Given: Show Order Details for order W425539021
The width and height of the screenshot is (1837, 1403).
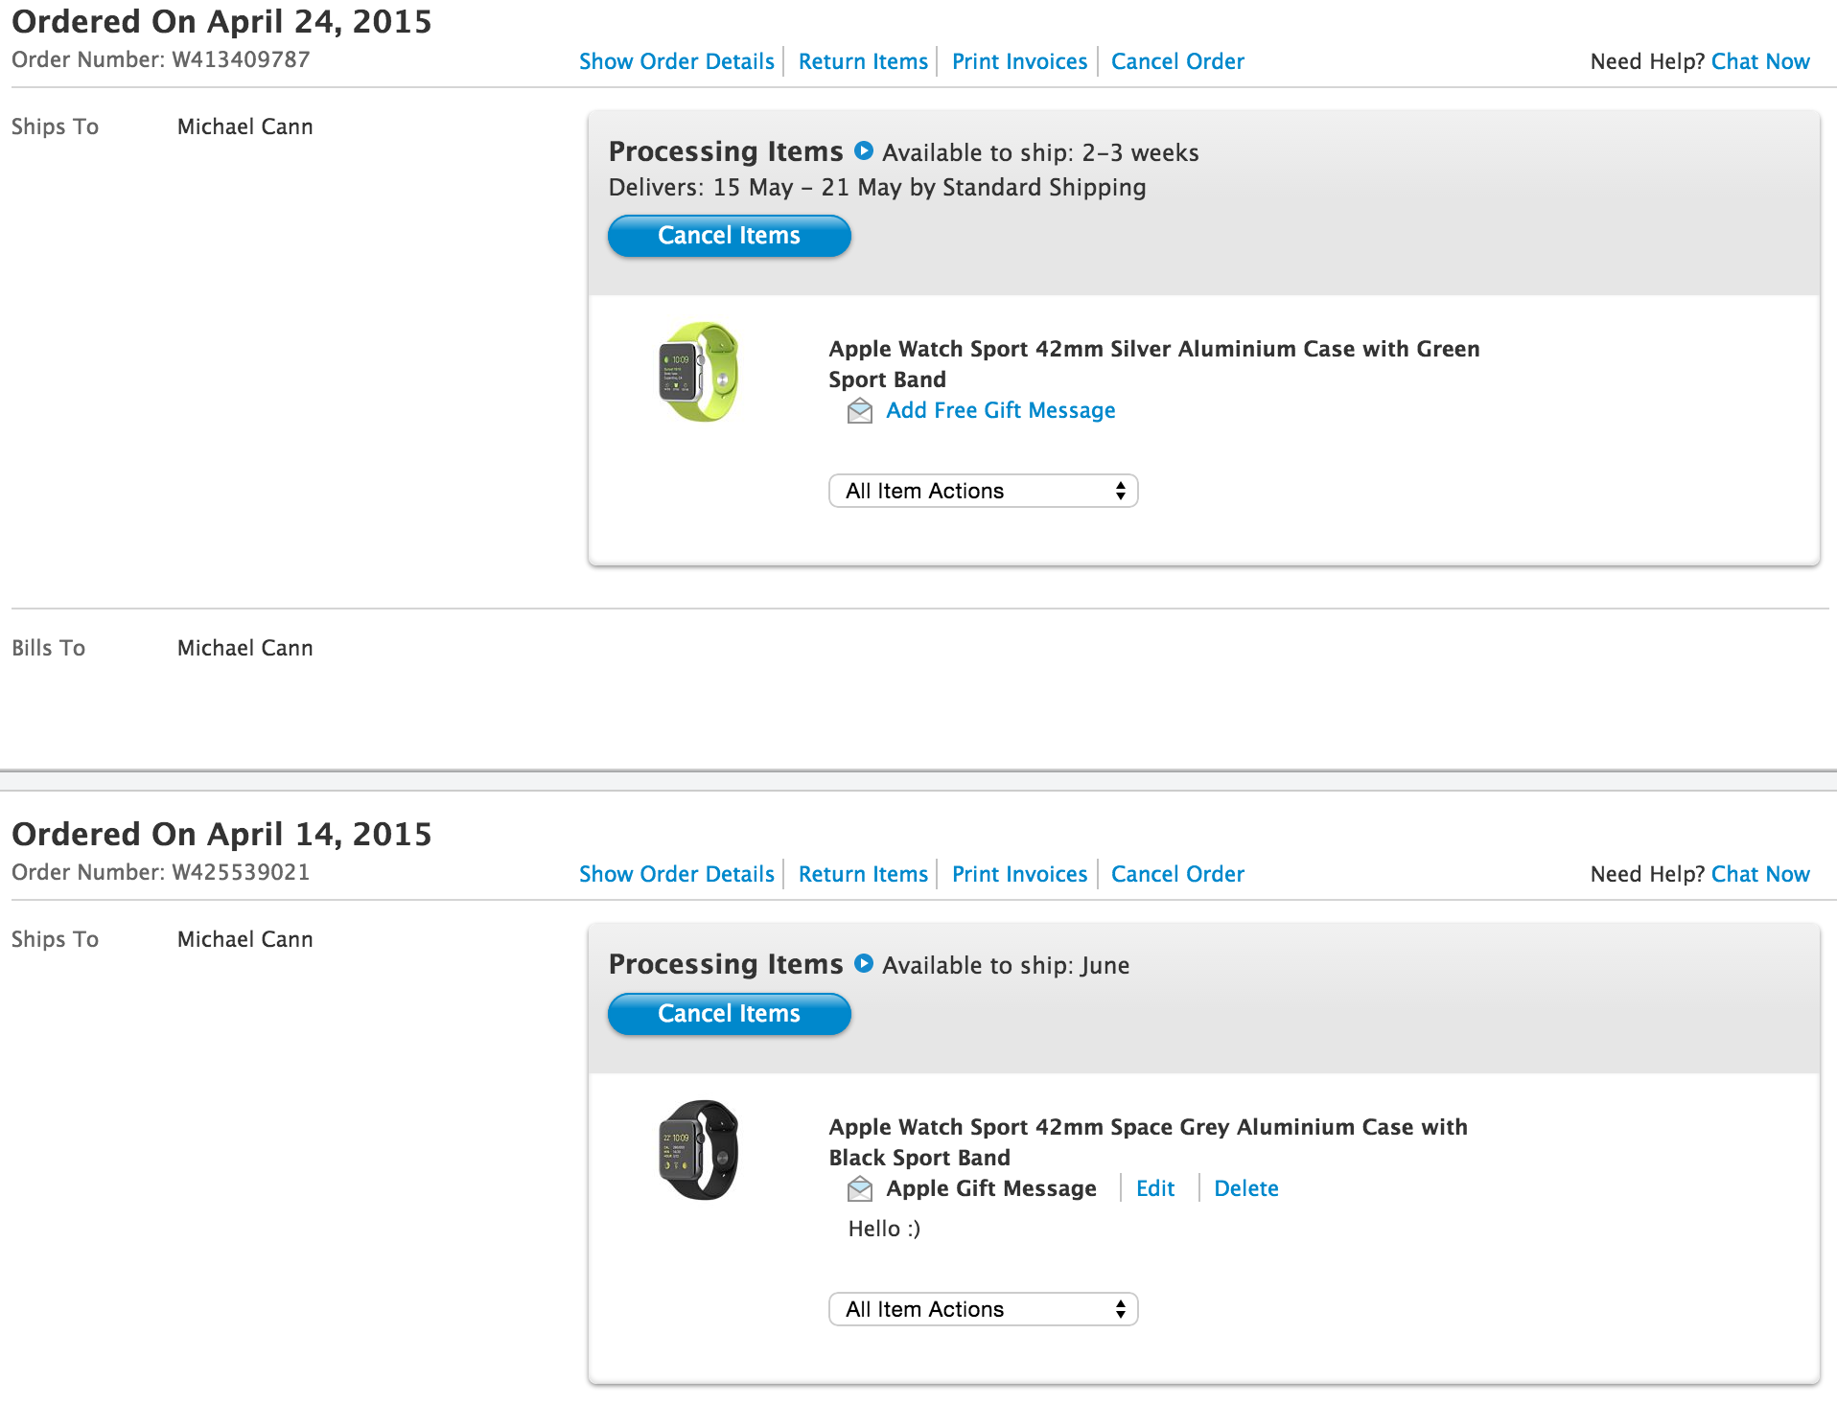Looking at the screenshot, I should 676,874.
